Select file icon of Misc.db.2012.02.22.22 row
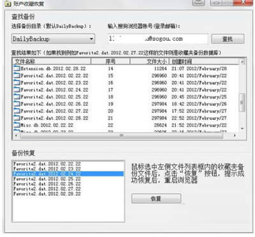Image resolution: width=255 pixels, height=237 pixels. point(17,125)
